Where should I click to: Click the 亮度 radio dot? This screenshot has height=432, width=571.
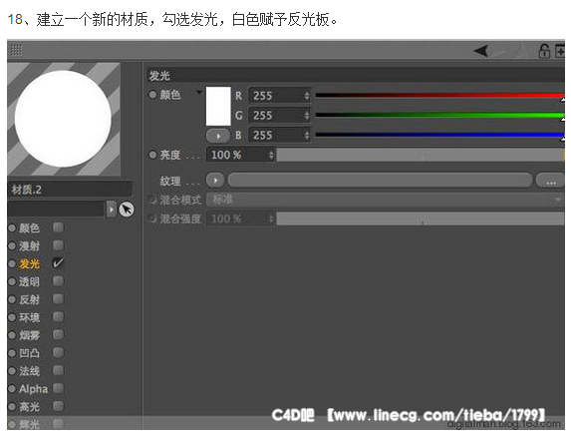(x=152, y=155)
